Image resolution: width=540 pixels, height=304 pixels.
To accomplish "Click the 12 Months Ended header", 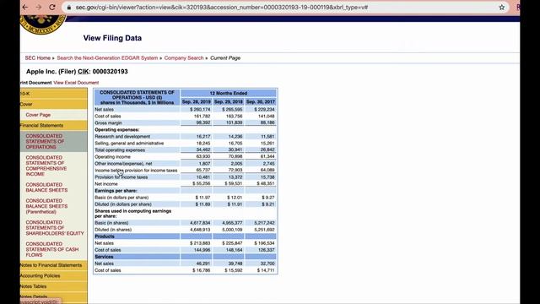I will pyautogui.click(x=229, y=93).
